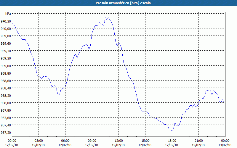Select the 937,60 axis value
This screenshot has height=148, width=237.
point(6,118)
